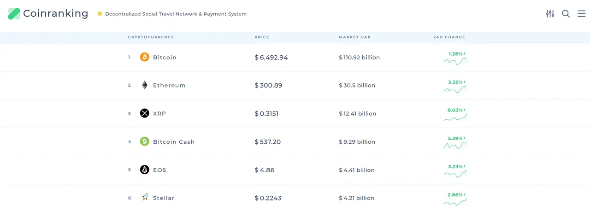Open the hamburger menu
Screen dimensions: 590x211
(x=582, y=14)
